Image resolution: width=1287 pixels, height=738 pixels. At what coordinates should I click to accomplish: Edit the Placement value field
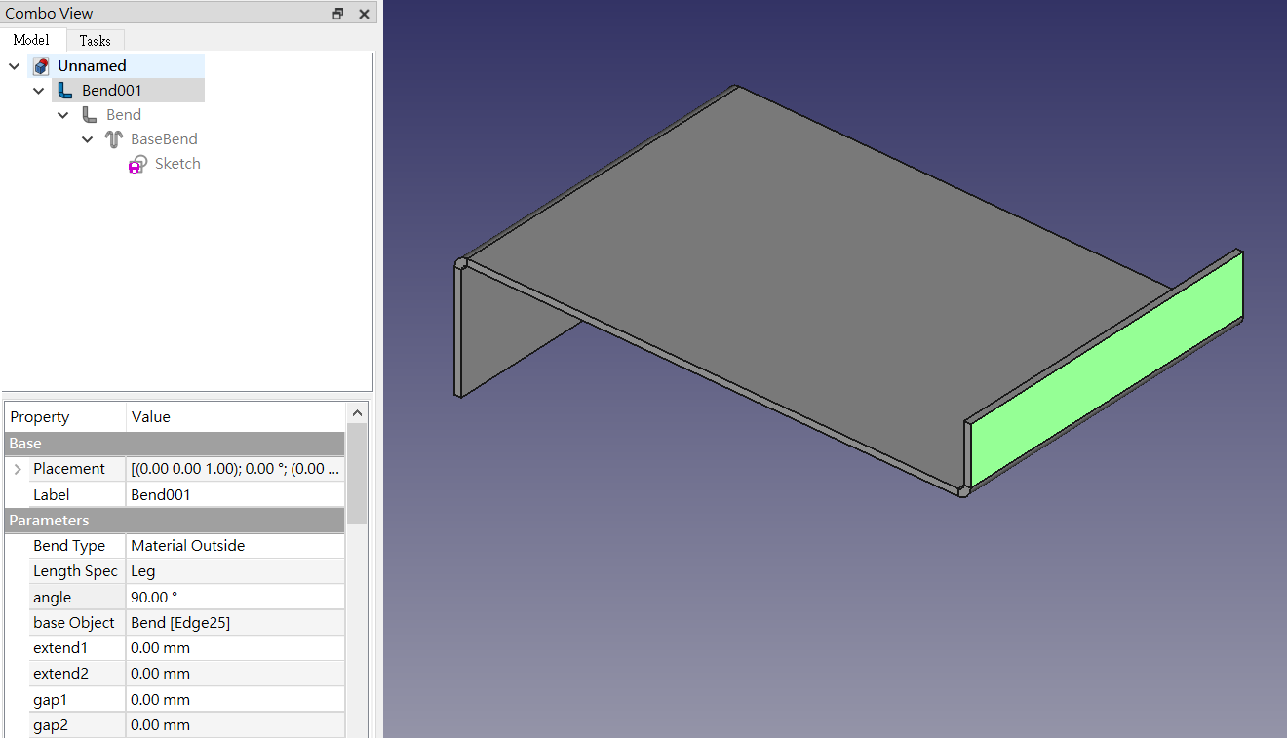[236, 469]
